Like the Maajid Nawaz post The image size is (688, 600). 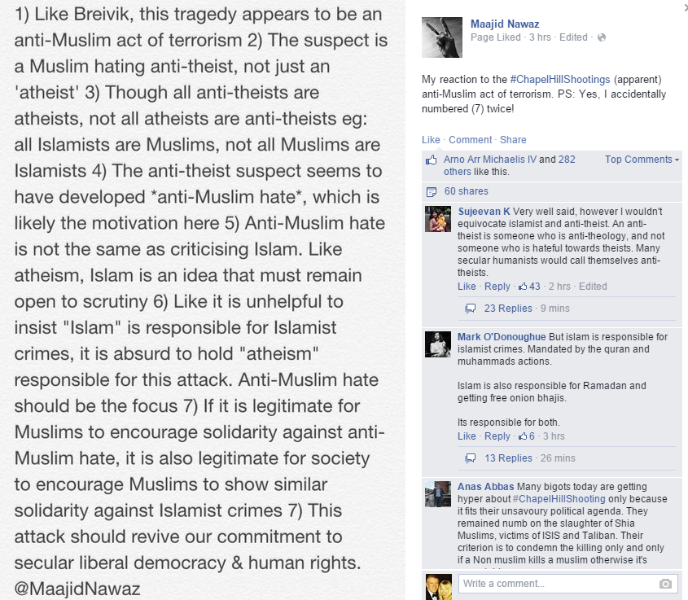click(x=431, y=140)
